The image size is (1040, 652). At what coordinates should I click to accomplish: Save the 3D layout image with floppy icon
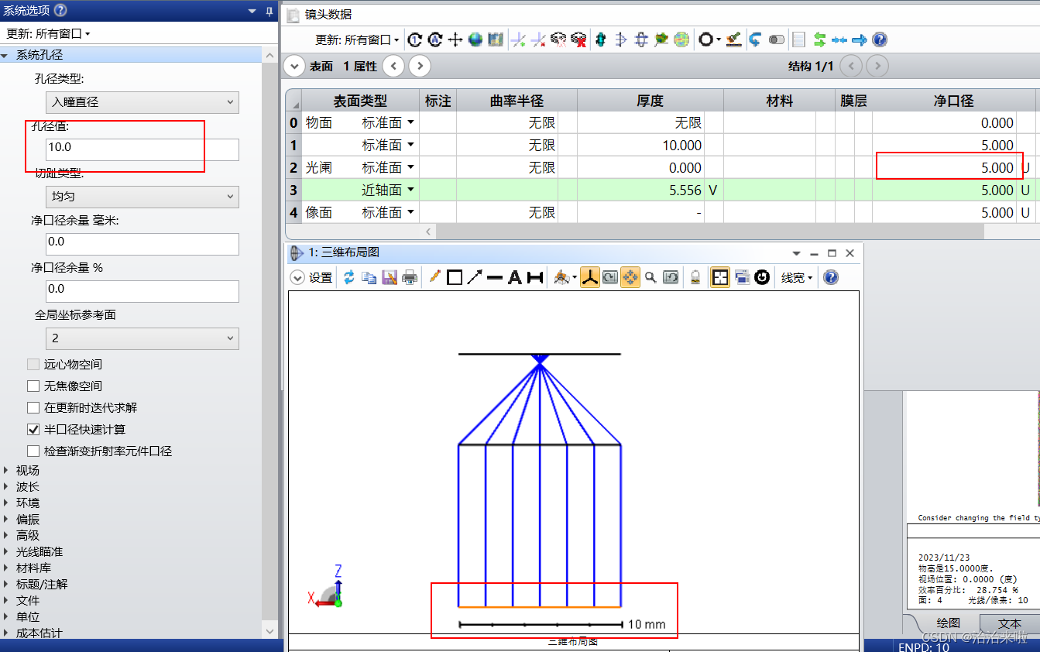(x=390, y=277)
